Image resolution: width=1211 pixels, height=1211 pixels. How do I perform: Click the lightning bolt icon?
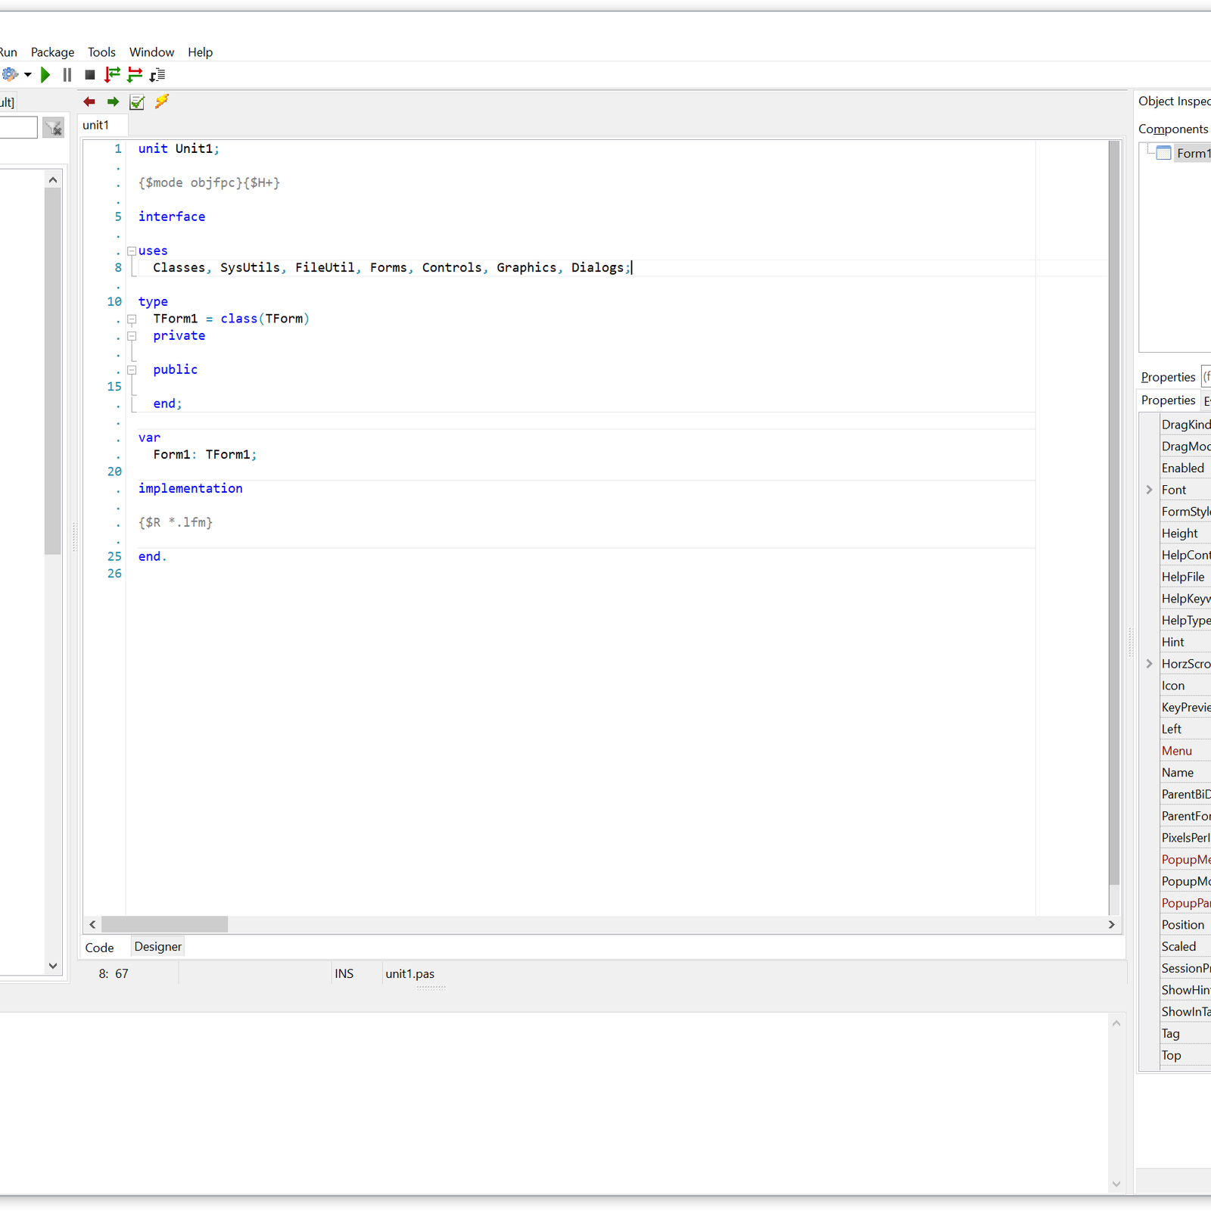point(161,101)
